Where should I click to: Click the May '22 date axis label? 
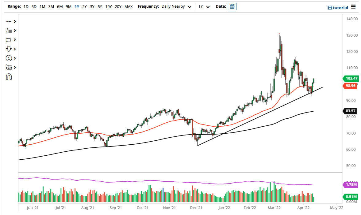click(x=336, y=208)
